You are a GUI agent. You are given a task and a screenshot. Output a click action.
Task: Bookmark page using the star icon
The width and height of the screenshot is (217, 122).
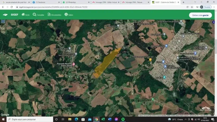coord(192,7)
